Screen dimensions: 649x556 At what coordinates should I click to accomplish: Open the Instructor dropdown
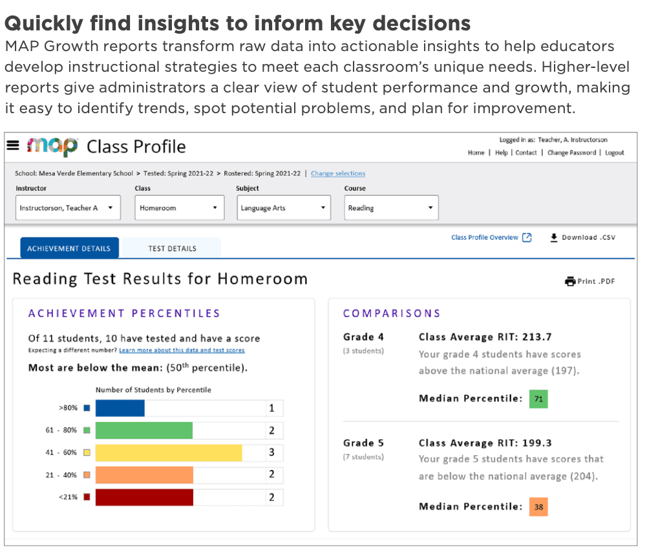pos(67,208)
